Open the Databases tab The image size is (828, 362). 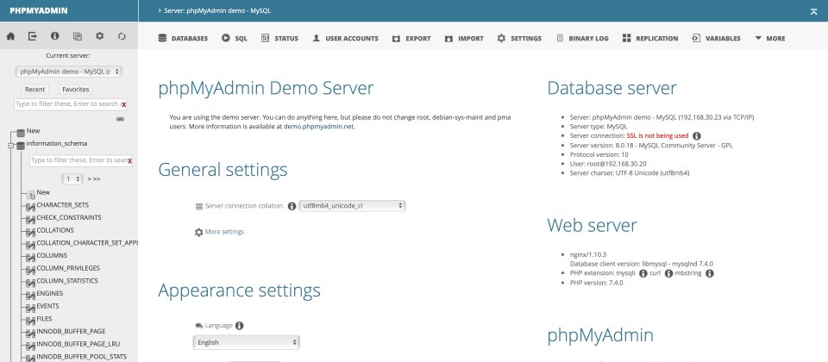183,38
